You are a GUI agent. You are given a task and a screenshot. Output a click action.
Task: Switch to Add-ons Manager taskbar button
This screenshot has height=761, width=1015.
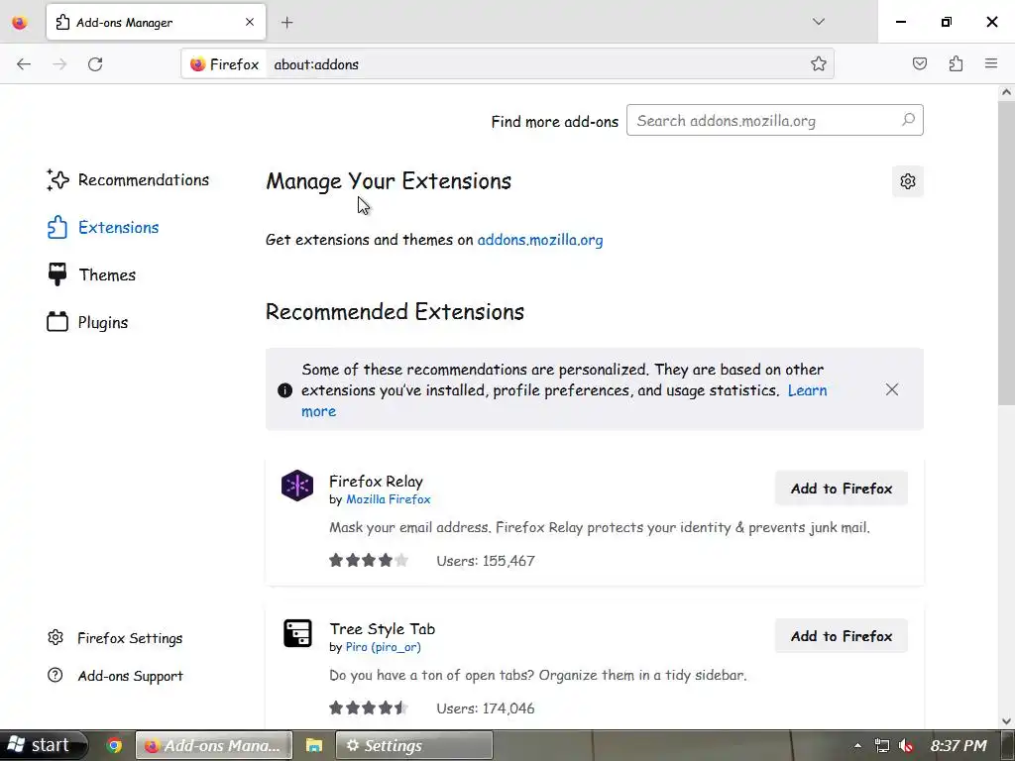(214, 745)
